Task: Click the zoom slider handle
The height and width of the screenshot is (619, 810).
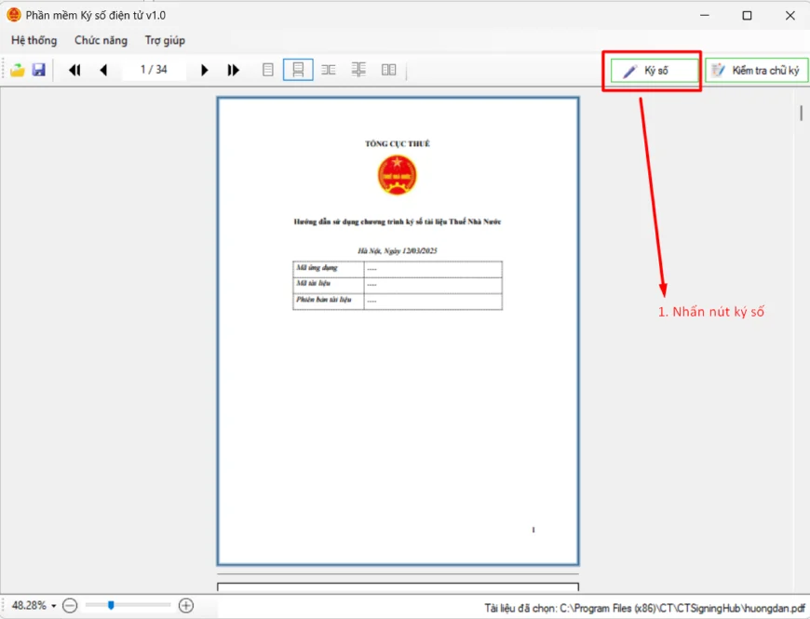Action: point(111,605)
